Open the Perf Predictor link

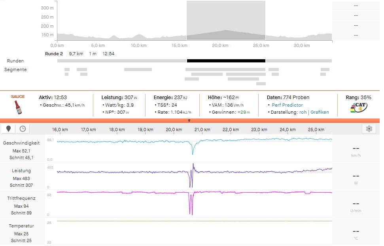coord(287,105)
